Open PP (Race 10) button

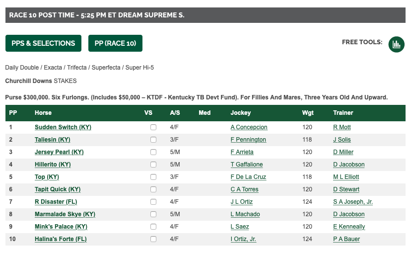tap(115, 43)
